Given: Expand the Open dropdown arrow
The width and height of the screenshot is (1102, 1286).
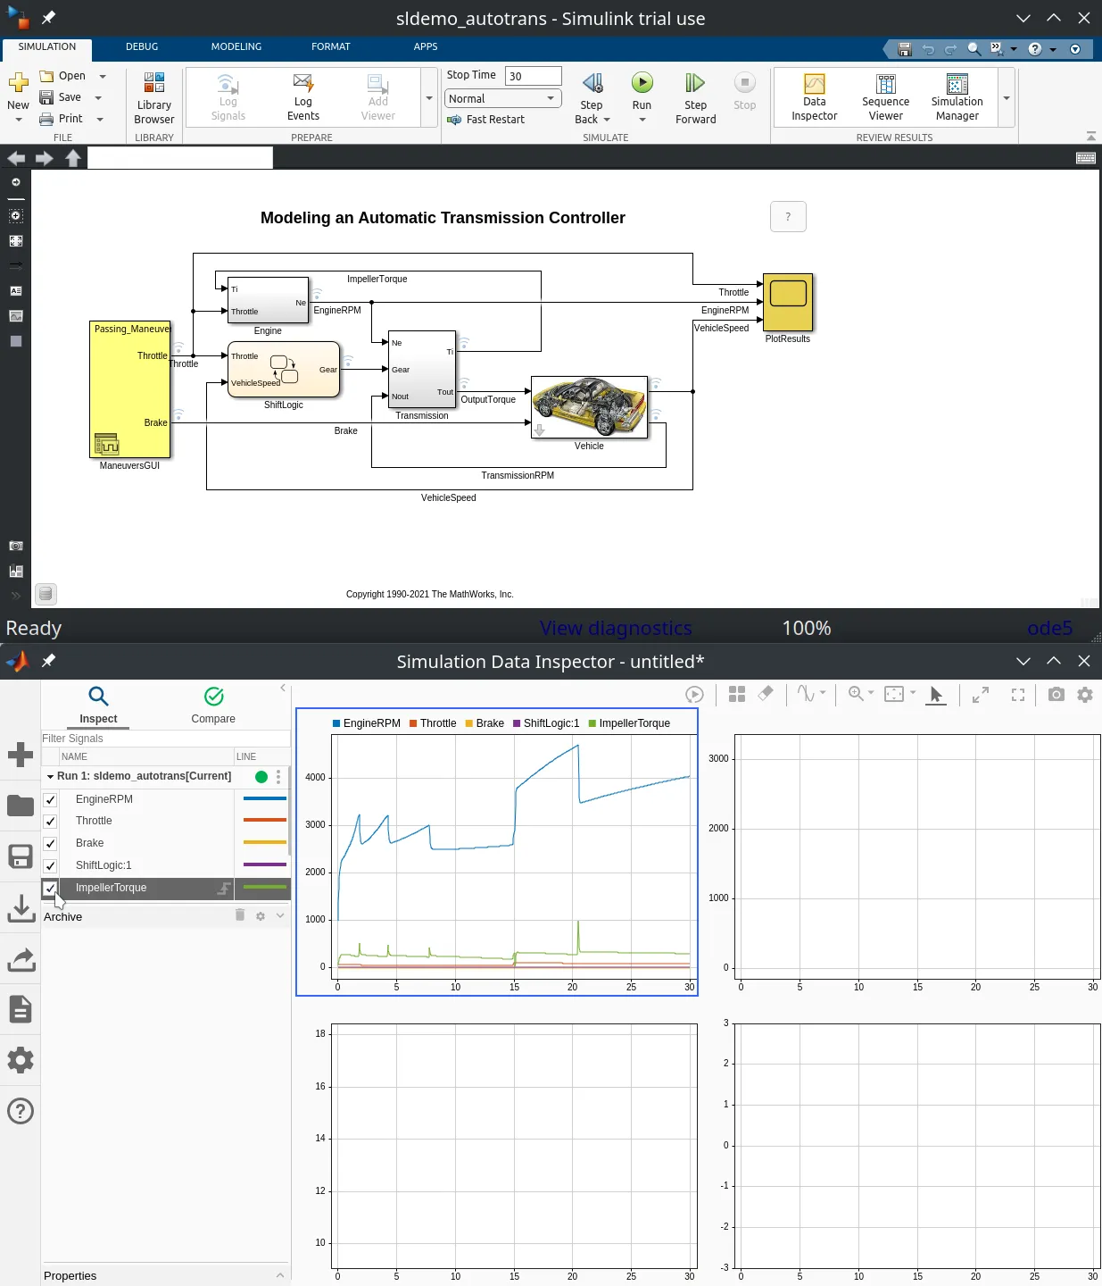Looking at the screenshot, I should [103, 76].
